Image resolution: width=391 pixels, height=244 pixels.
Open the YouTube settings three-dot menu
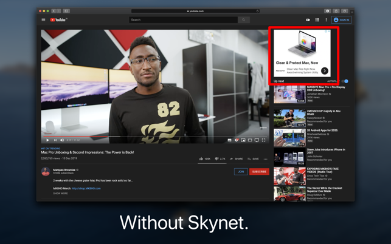[x=326, y=20]
